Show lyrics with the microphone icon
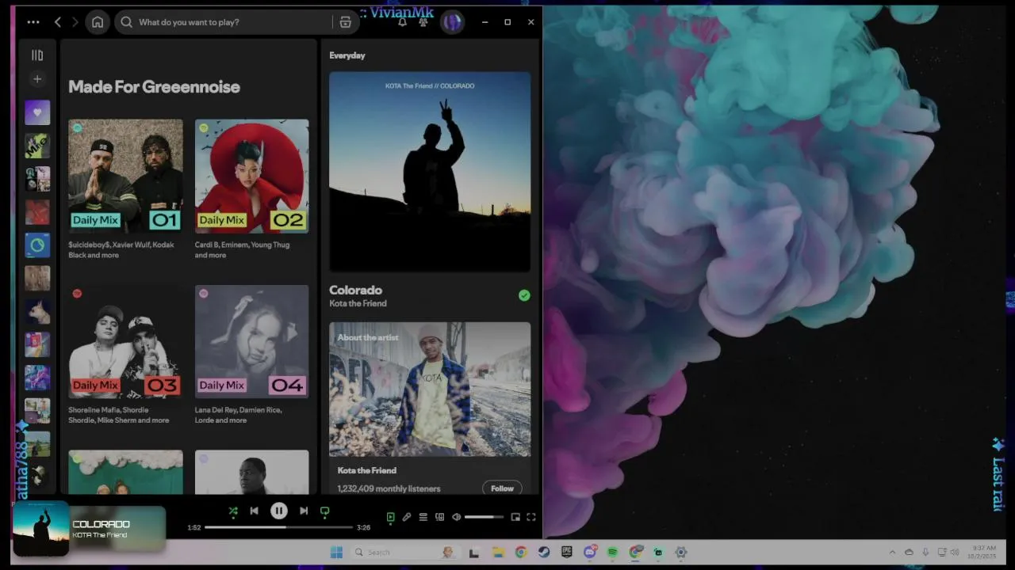The width and height of the screenshot is (1015, 570). (407, 517)
